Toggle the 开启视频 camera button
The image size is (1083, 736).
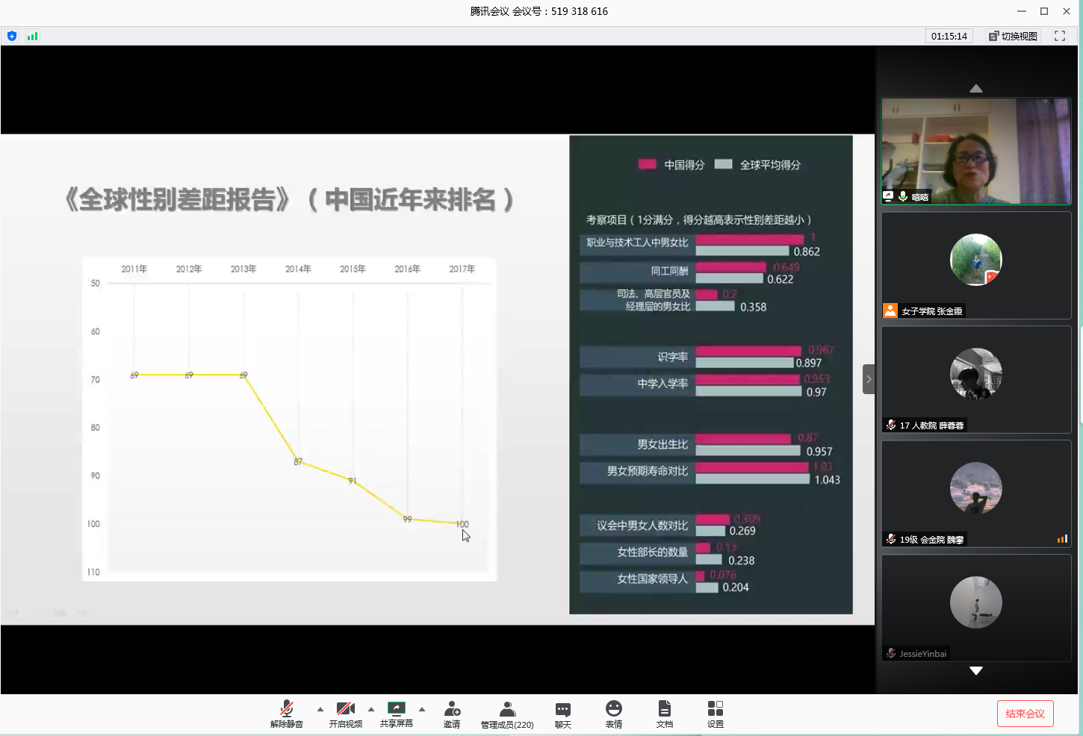coord(345,709)
